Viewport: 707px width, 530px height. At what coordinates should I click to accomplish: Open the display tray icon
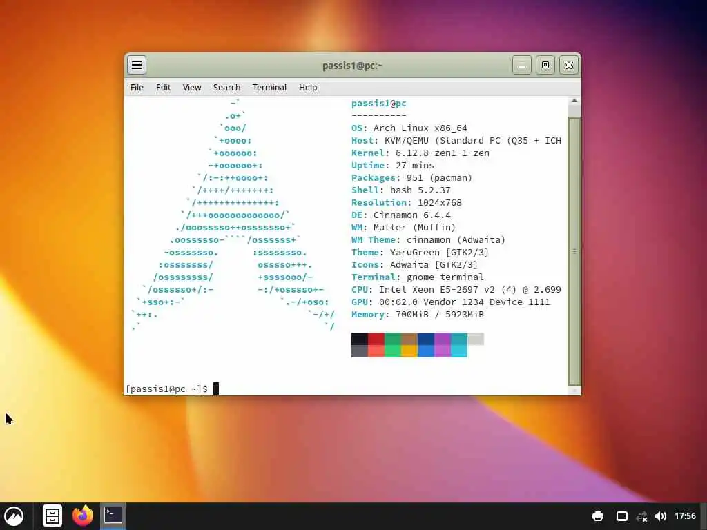click(x=622, y=516)
